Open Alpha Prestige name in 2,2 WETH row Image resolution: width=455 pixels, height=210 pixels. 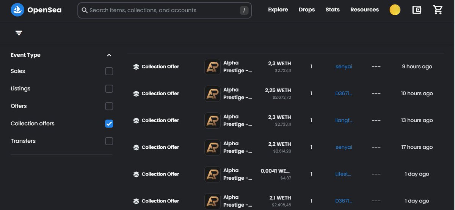(x=238, y=147)
